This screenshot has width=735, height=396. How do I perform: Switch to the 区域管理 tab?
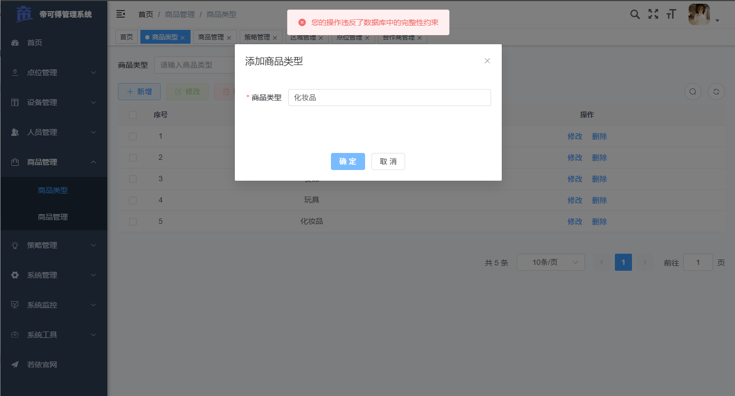point(304,37)
